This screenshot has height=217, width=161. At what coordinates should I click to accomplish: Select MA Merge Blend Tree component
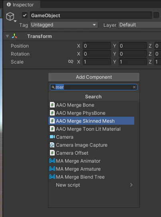pyautogui.click(x=91, y=177)
